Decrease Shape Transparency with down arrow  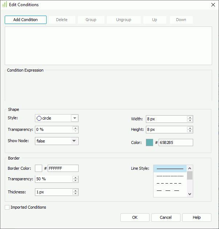click(x=75, y=131)
